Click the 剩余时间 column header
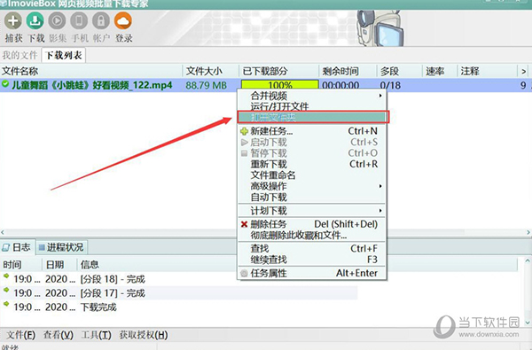This screenshot has width=532, height=350. click(x=348, y=71)
